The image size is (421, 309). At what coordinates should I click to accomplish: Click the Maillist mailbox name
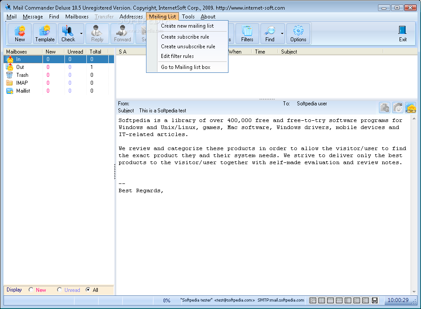pyautogui.click(x=23, y=91)
